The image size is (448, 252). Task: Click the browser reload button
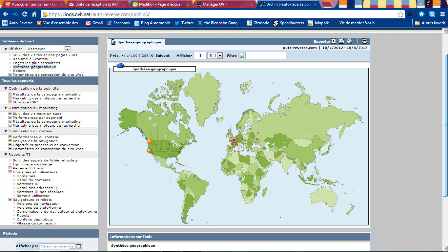[x=25, y=14]
